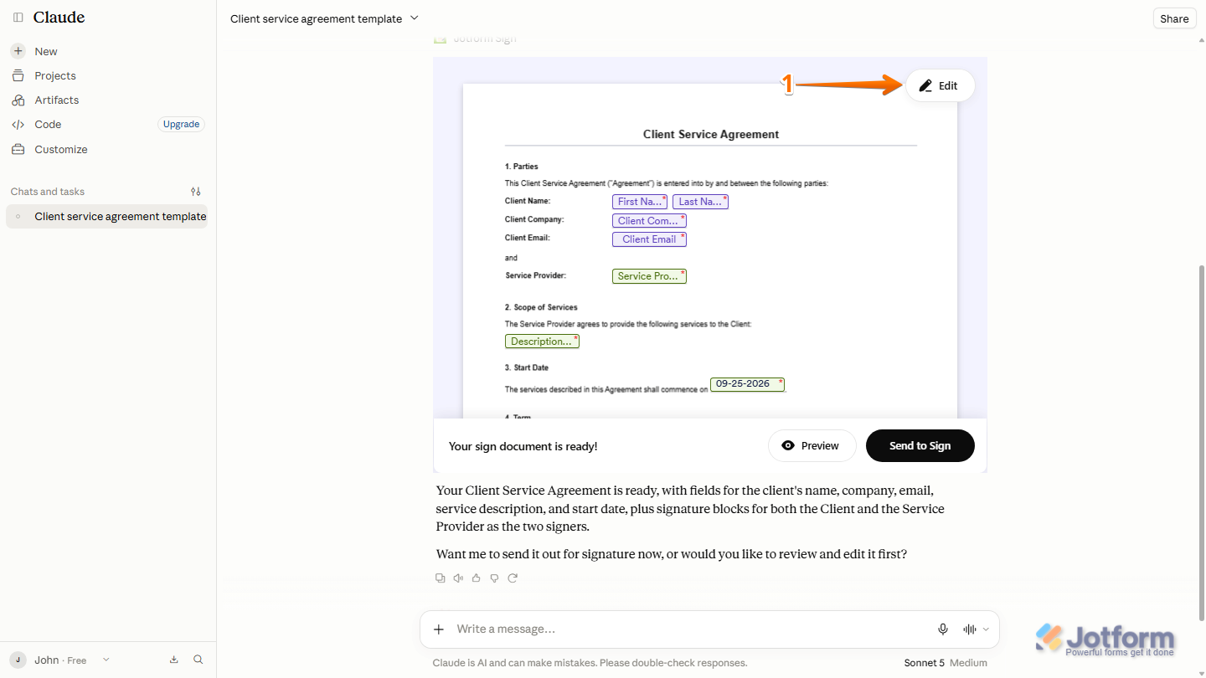Click the microphone dictation icon
The image size is (1206, 678).
[943, 629]
